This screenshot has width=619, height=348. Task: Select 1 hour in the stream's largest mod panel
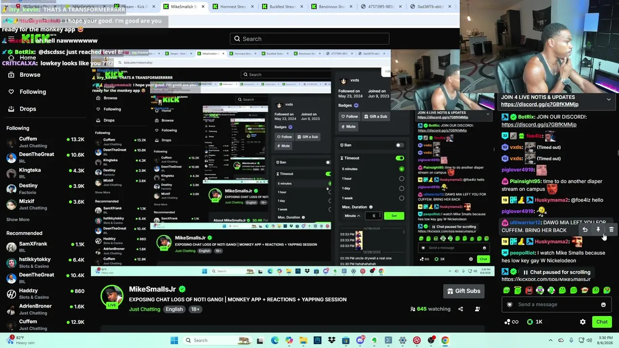401,178
